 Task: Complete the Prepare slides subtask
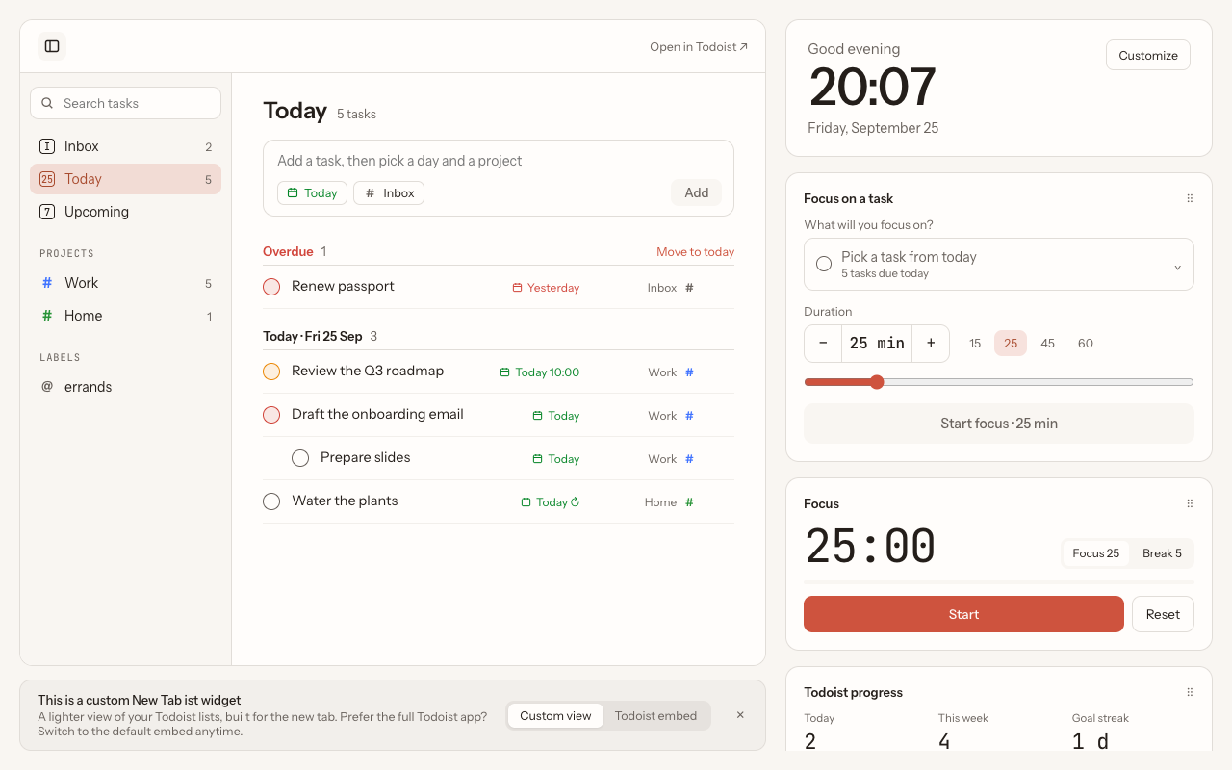300,458
